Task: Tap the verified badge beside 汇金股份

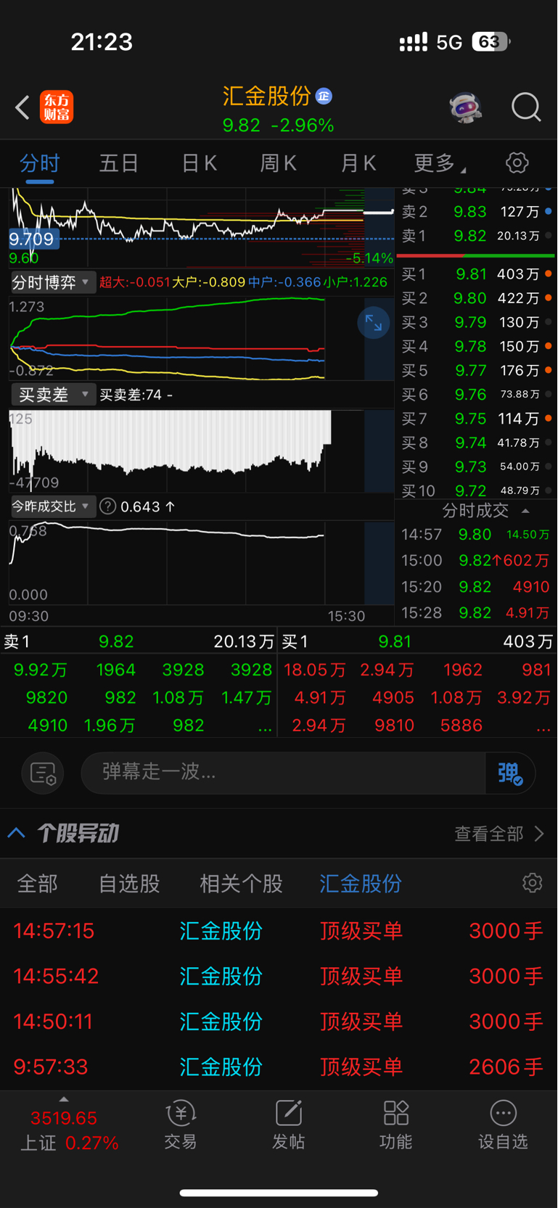Action: pyautogui.click(x=324, y=96)
